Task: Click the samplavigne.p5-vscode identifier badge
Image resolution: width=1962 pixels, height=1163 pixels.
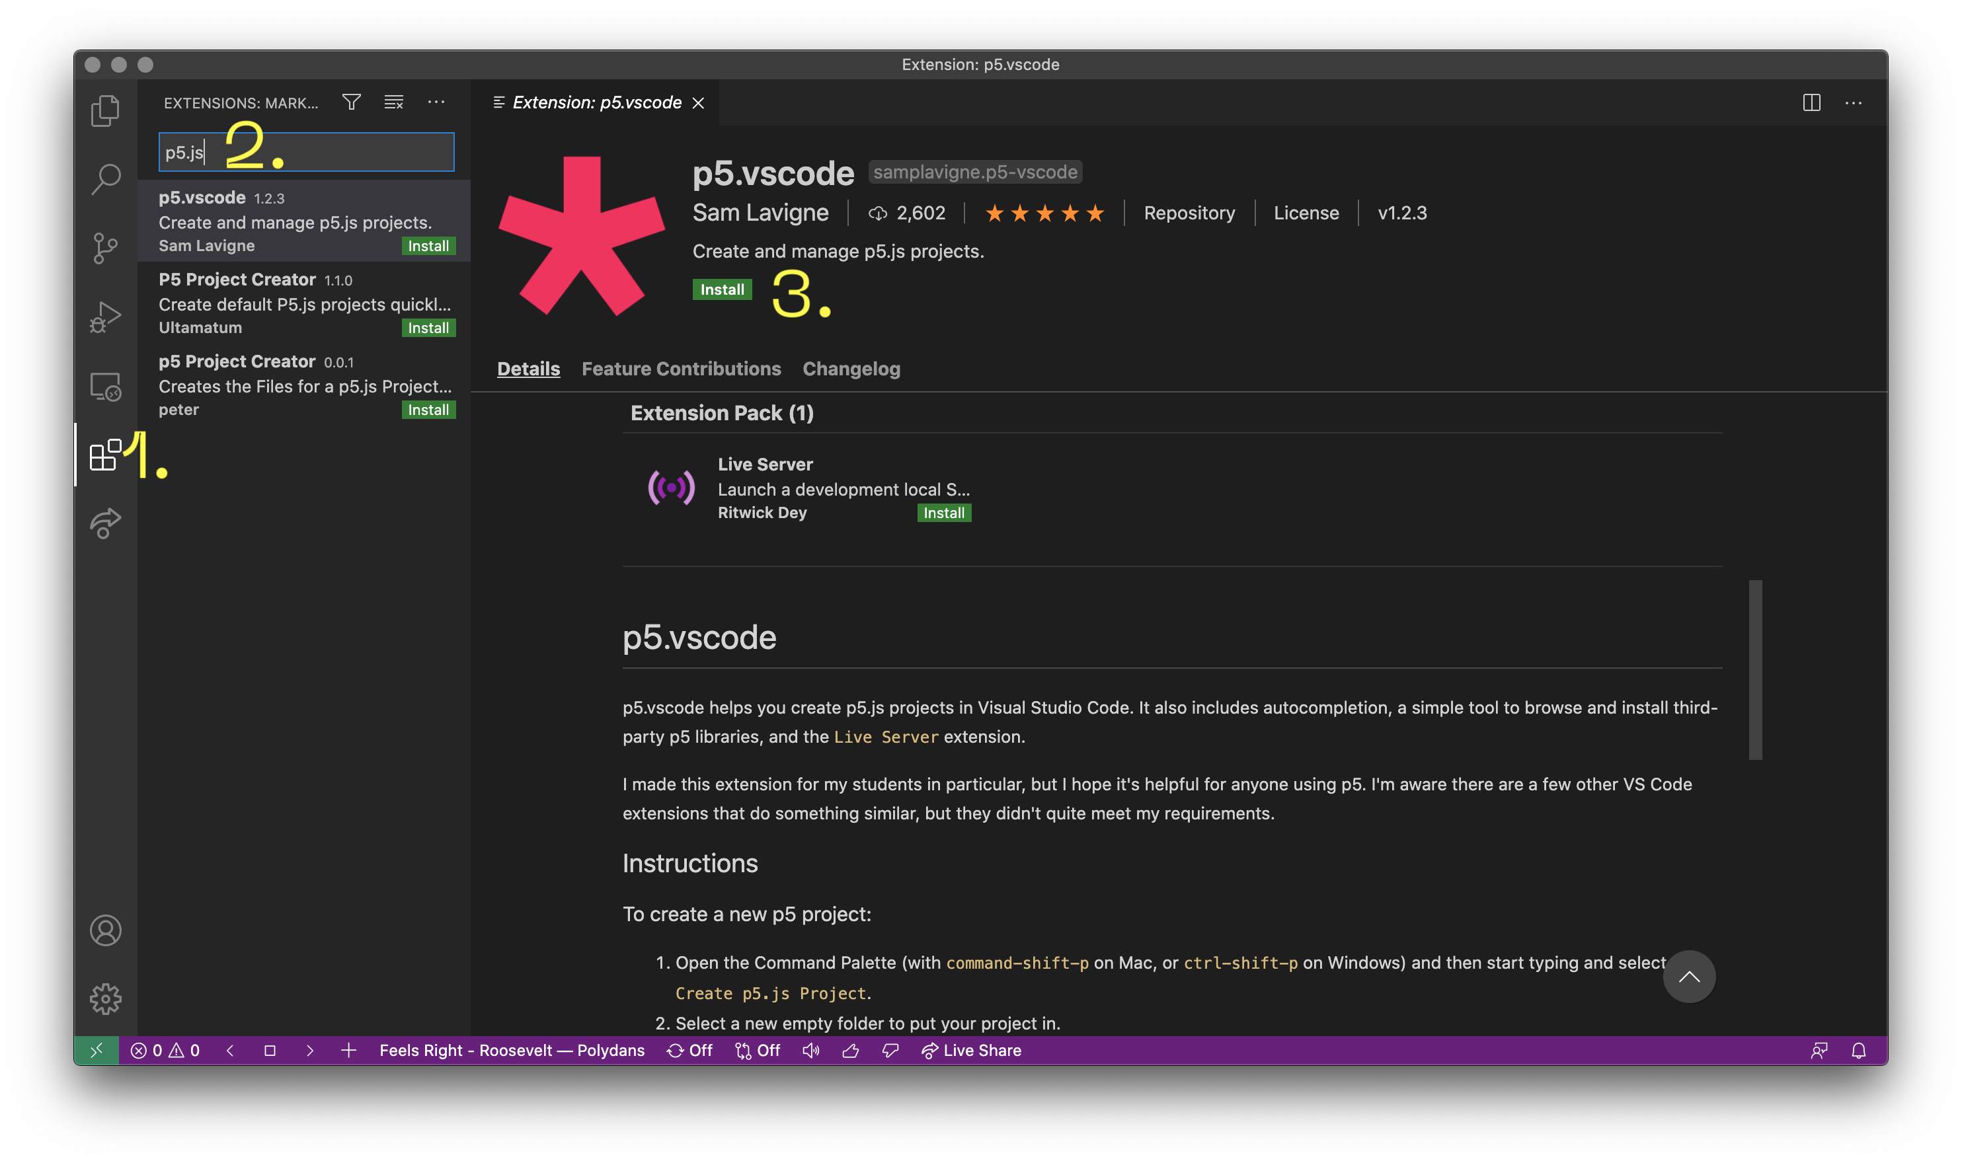Action: (x=974, y=172)
